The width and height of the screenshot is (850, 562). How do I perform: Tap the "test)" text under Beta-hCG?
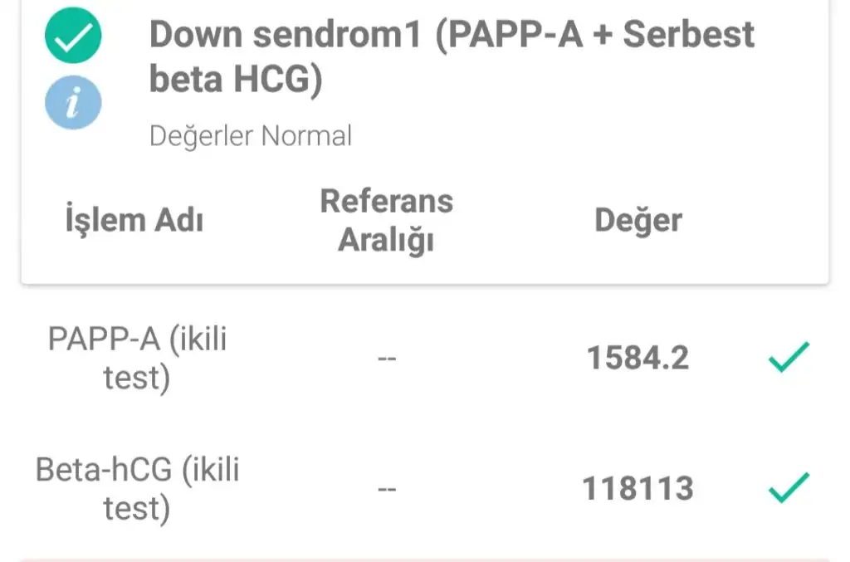[137, 507]
